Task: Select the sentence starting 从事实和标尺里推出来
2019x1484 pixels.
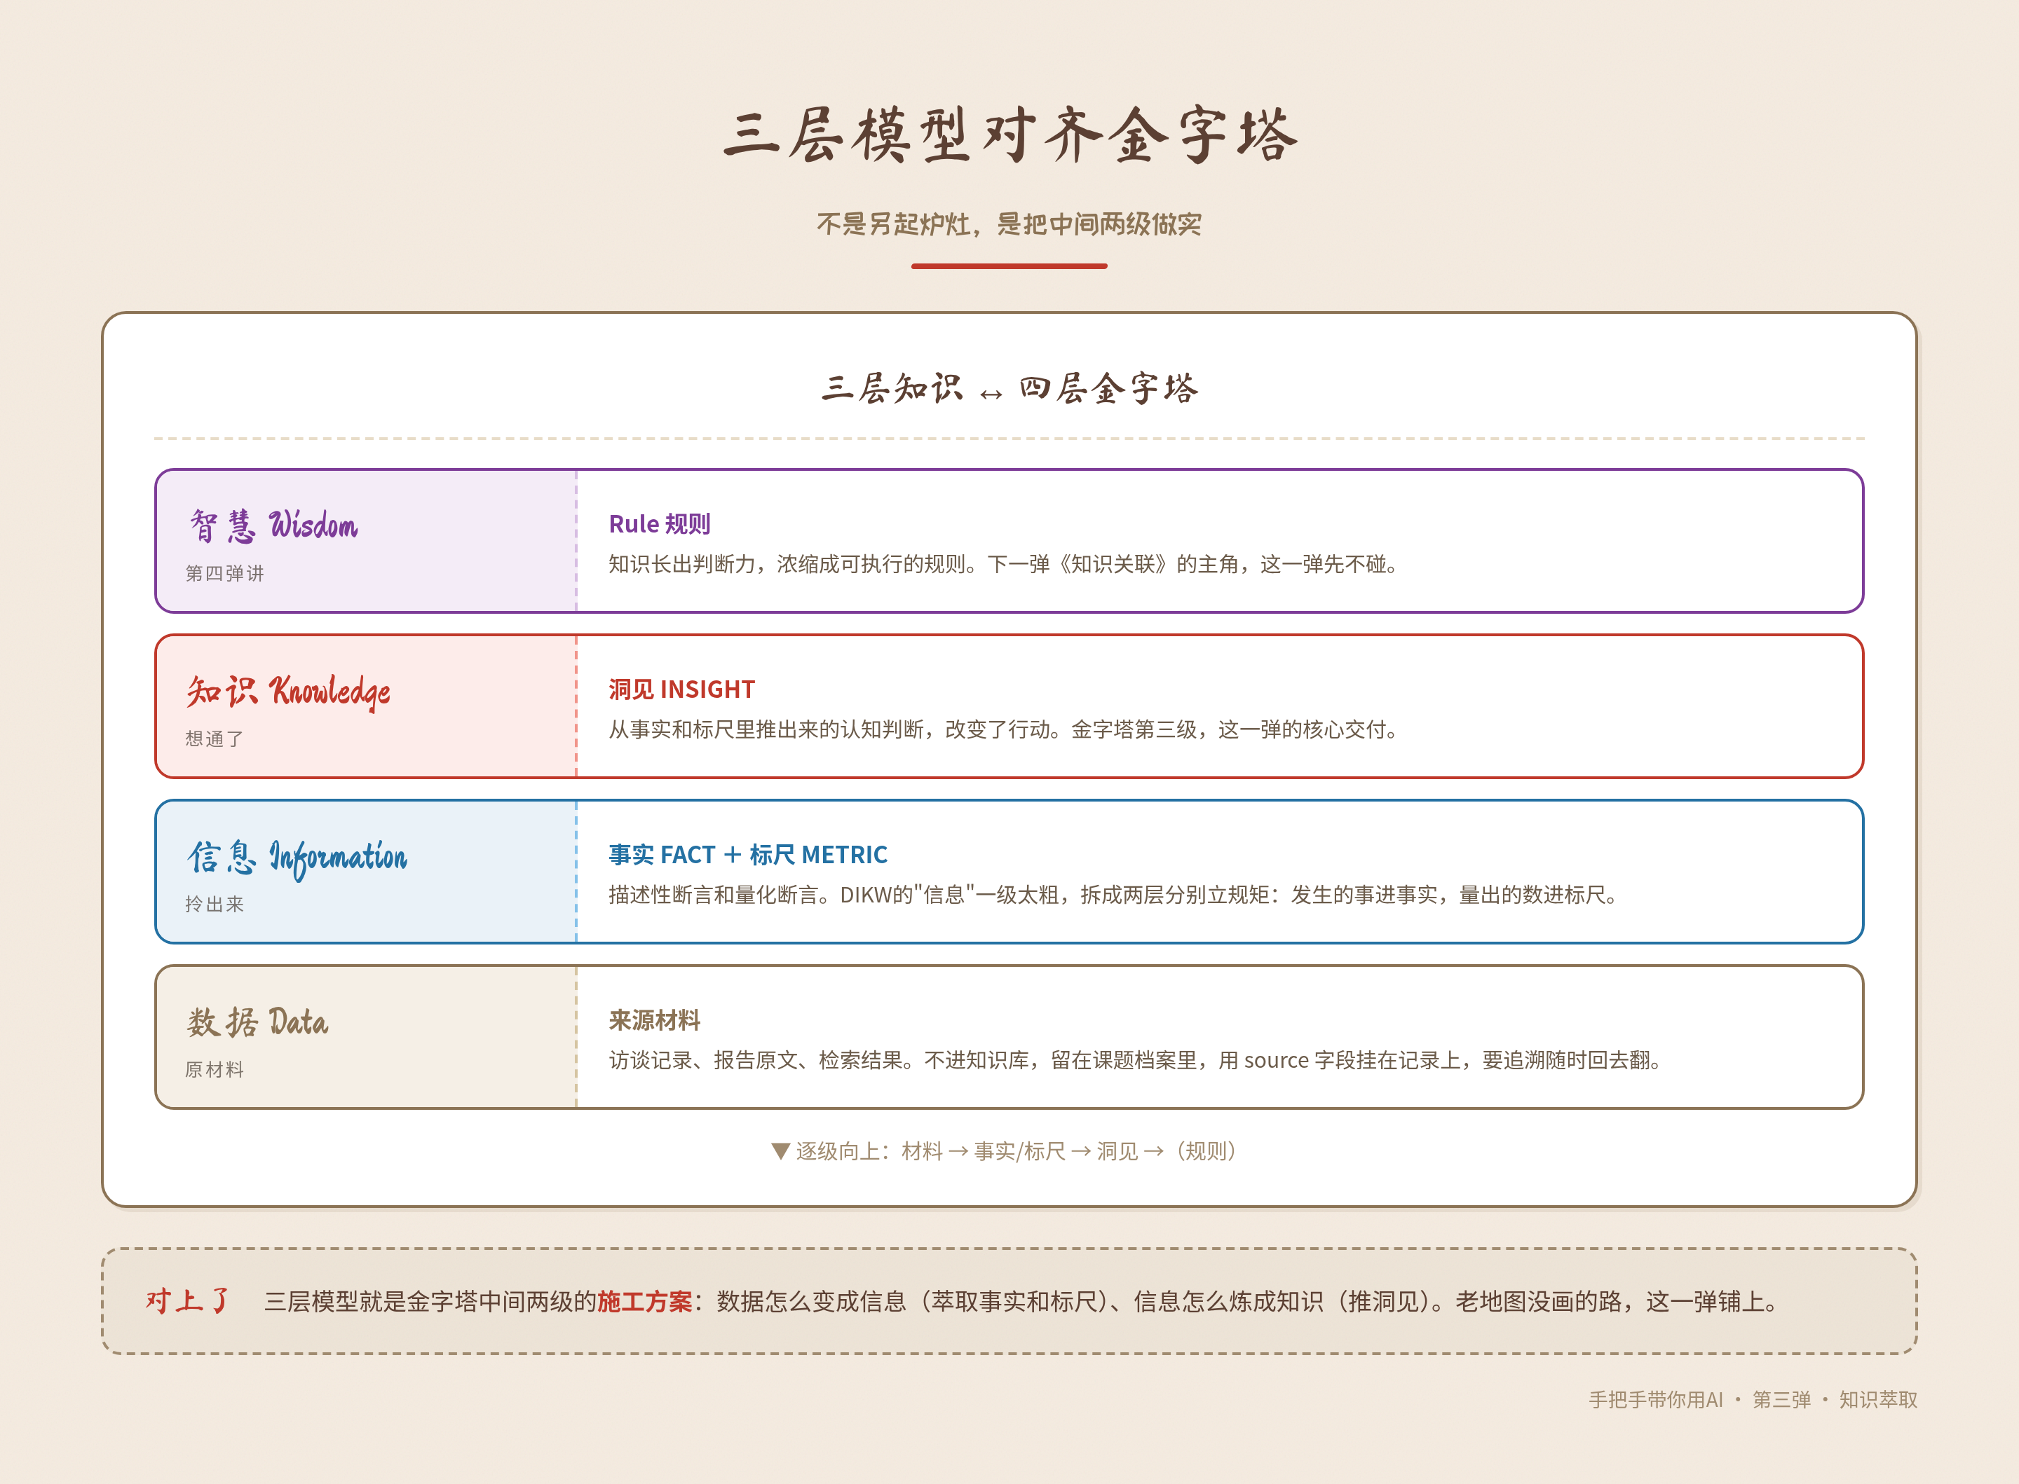Action: coord(1004,729)
